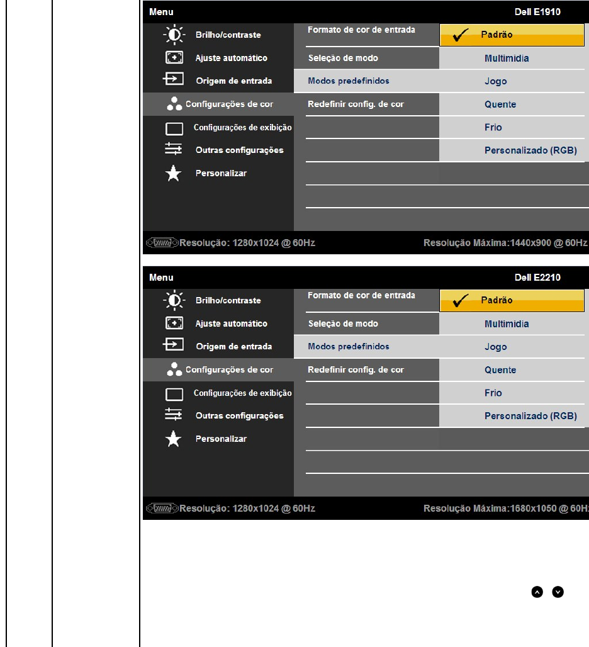589x647 pixels.
Task: Click the Configurações de cor dots icon in E2210 menu
Action: (x=174, y=369)
